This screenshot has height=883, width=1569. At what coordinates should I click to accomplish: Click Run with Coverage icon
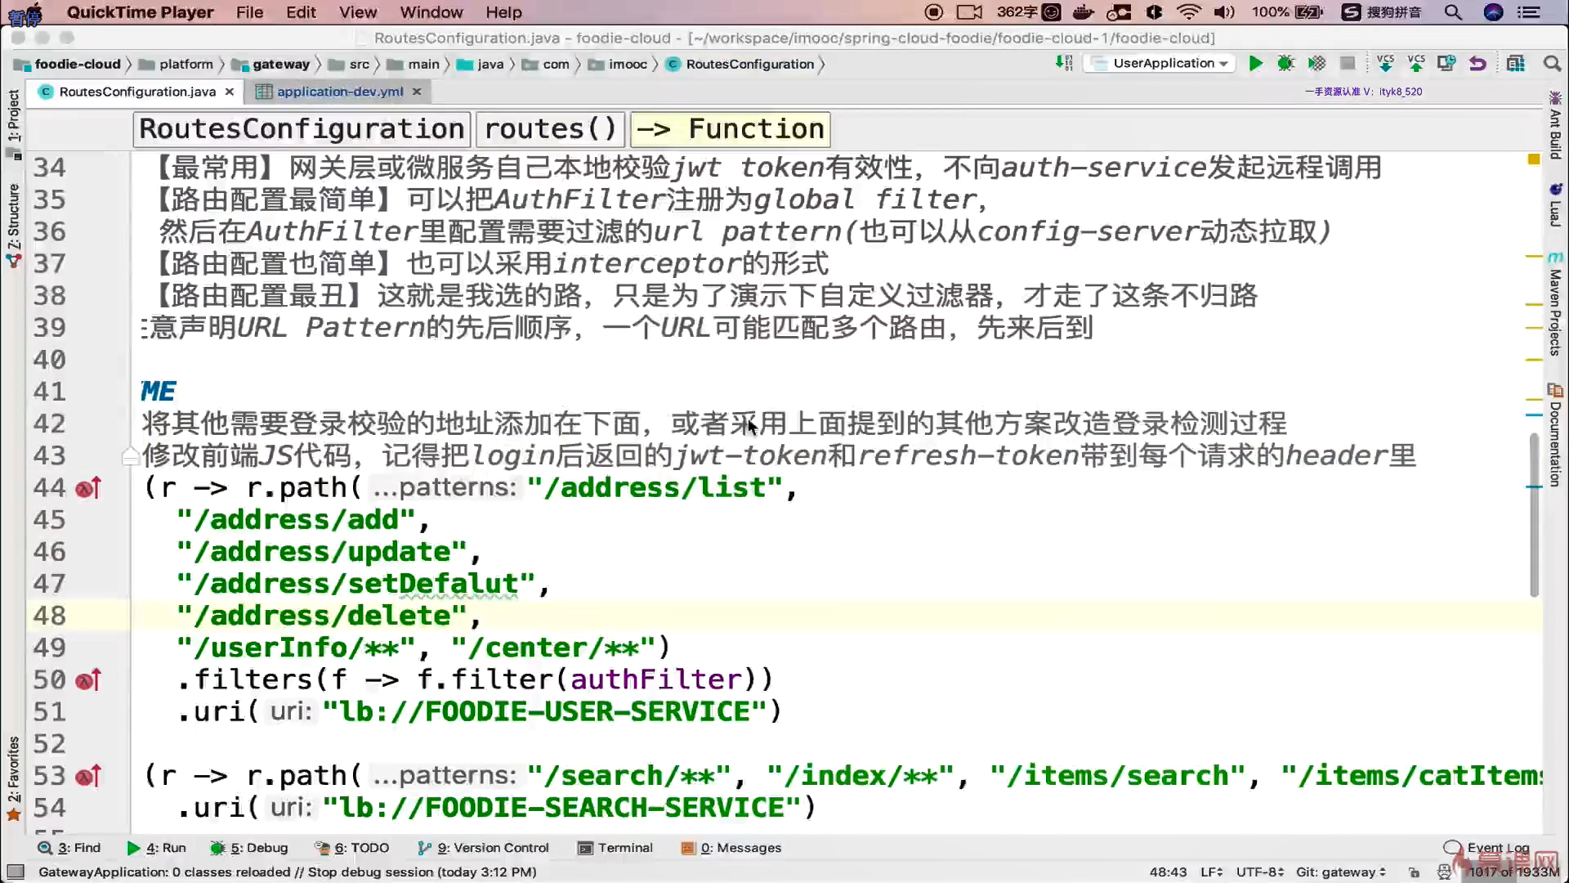[1316, 64]
